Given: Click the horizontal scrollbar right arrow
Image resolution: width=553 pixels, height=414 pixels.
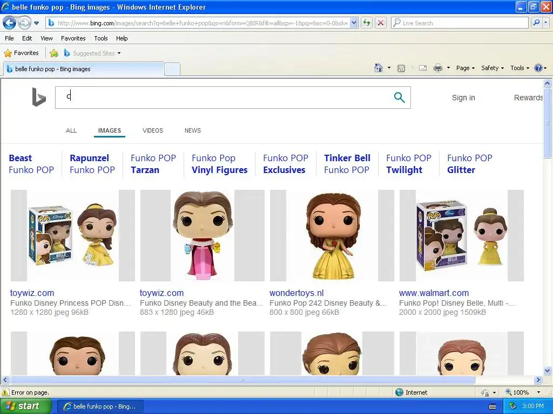Looking at the screenshot, I should (538, 380).
